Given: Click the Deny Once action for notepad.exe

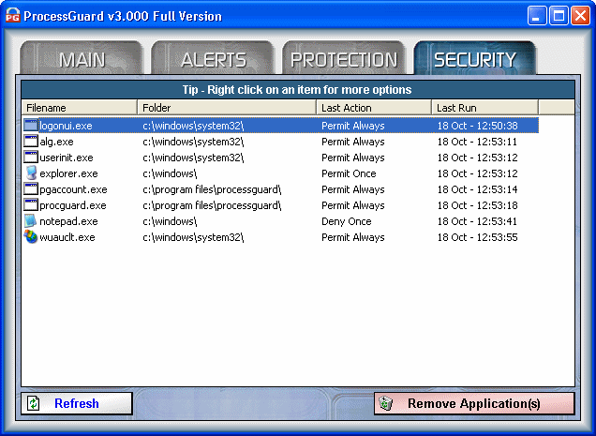Looking at the screenshot, I should pyautogui.click(x=347, y=221).
